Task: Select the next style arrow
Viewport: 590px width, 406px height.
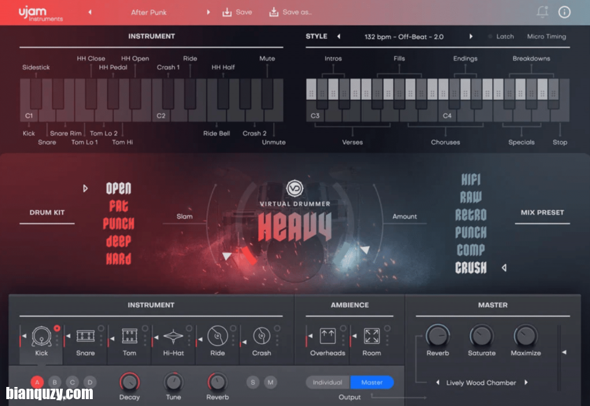Action: tap(471, 36)
